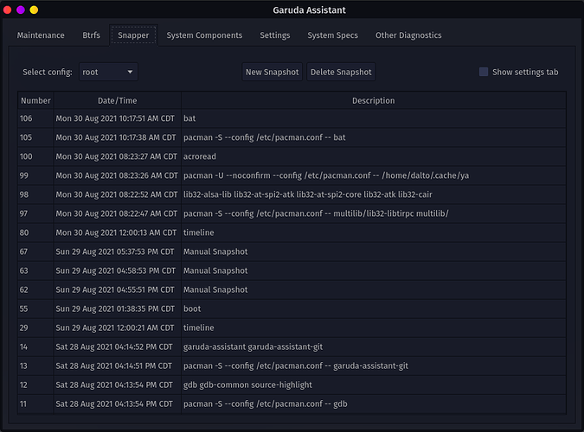Go to the System Components tab
This screenshot has height=432, width=584.
[204, 35]
